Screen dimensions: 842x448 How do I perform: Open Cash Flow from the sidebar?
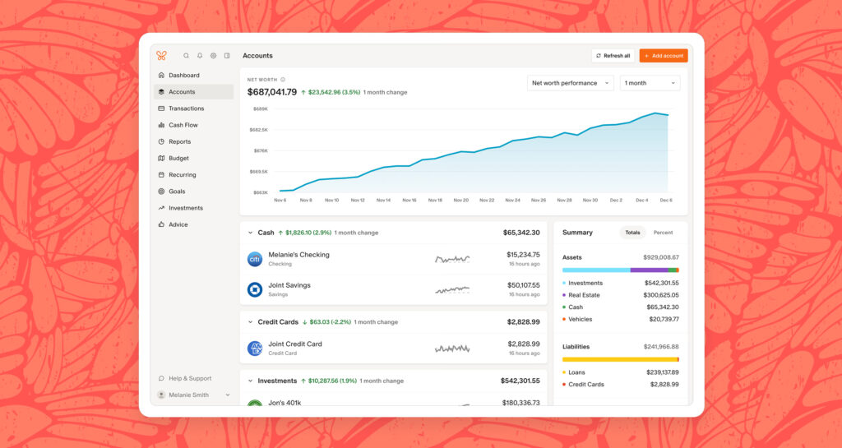[183, 125]
